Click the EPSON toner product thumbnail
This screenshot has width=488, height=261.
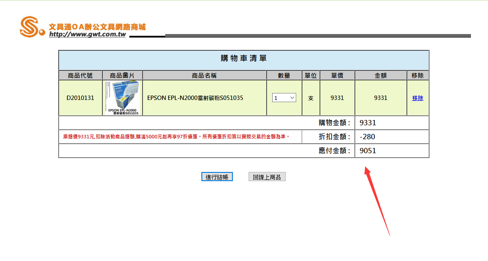coord(123,98)
